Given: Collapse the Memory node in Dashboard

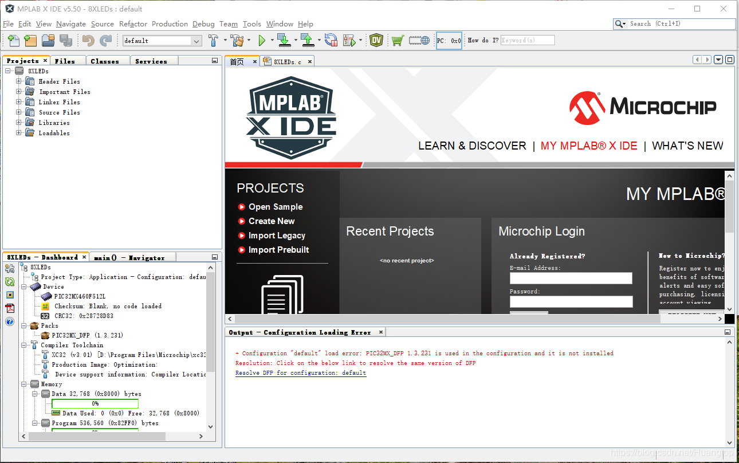Looking at the screenshot, I should coord(24,384).
